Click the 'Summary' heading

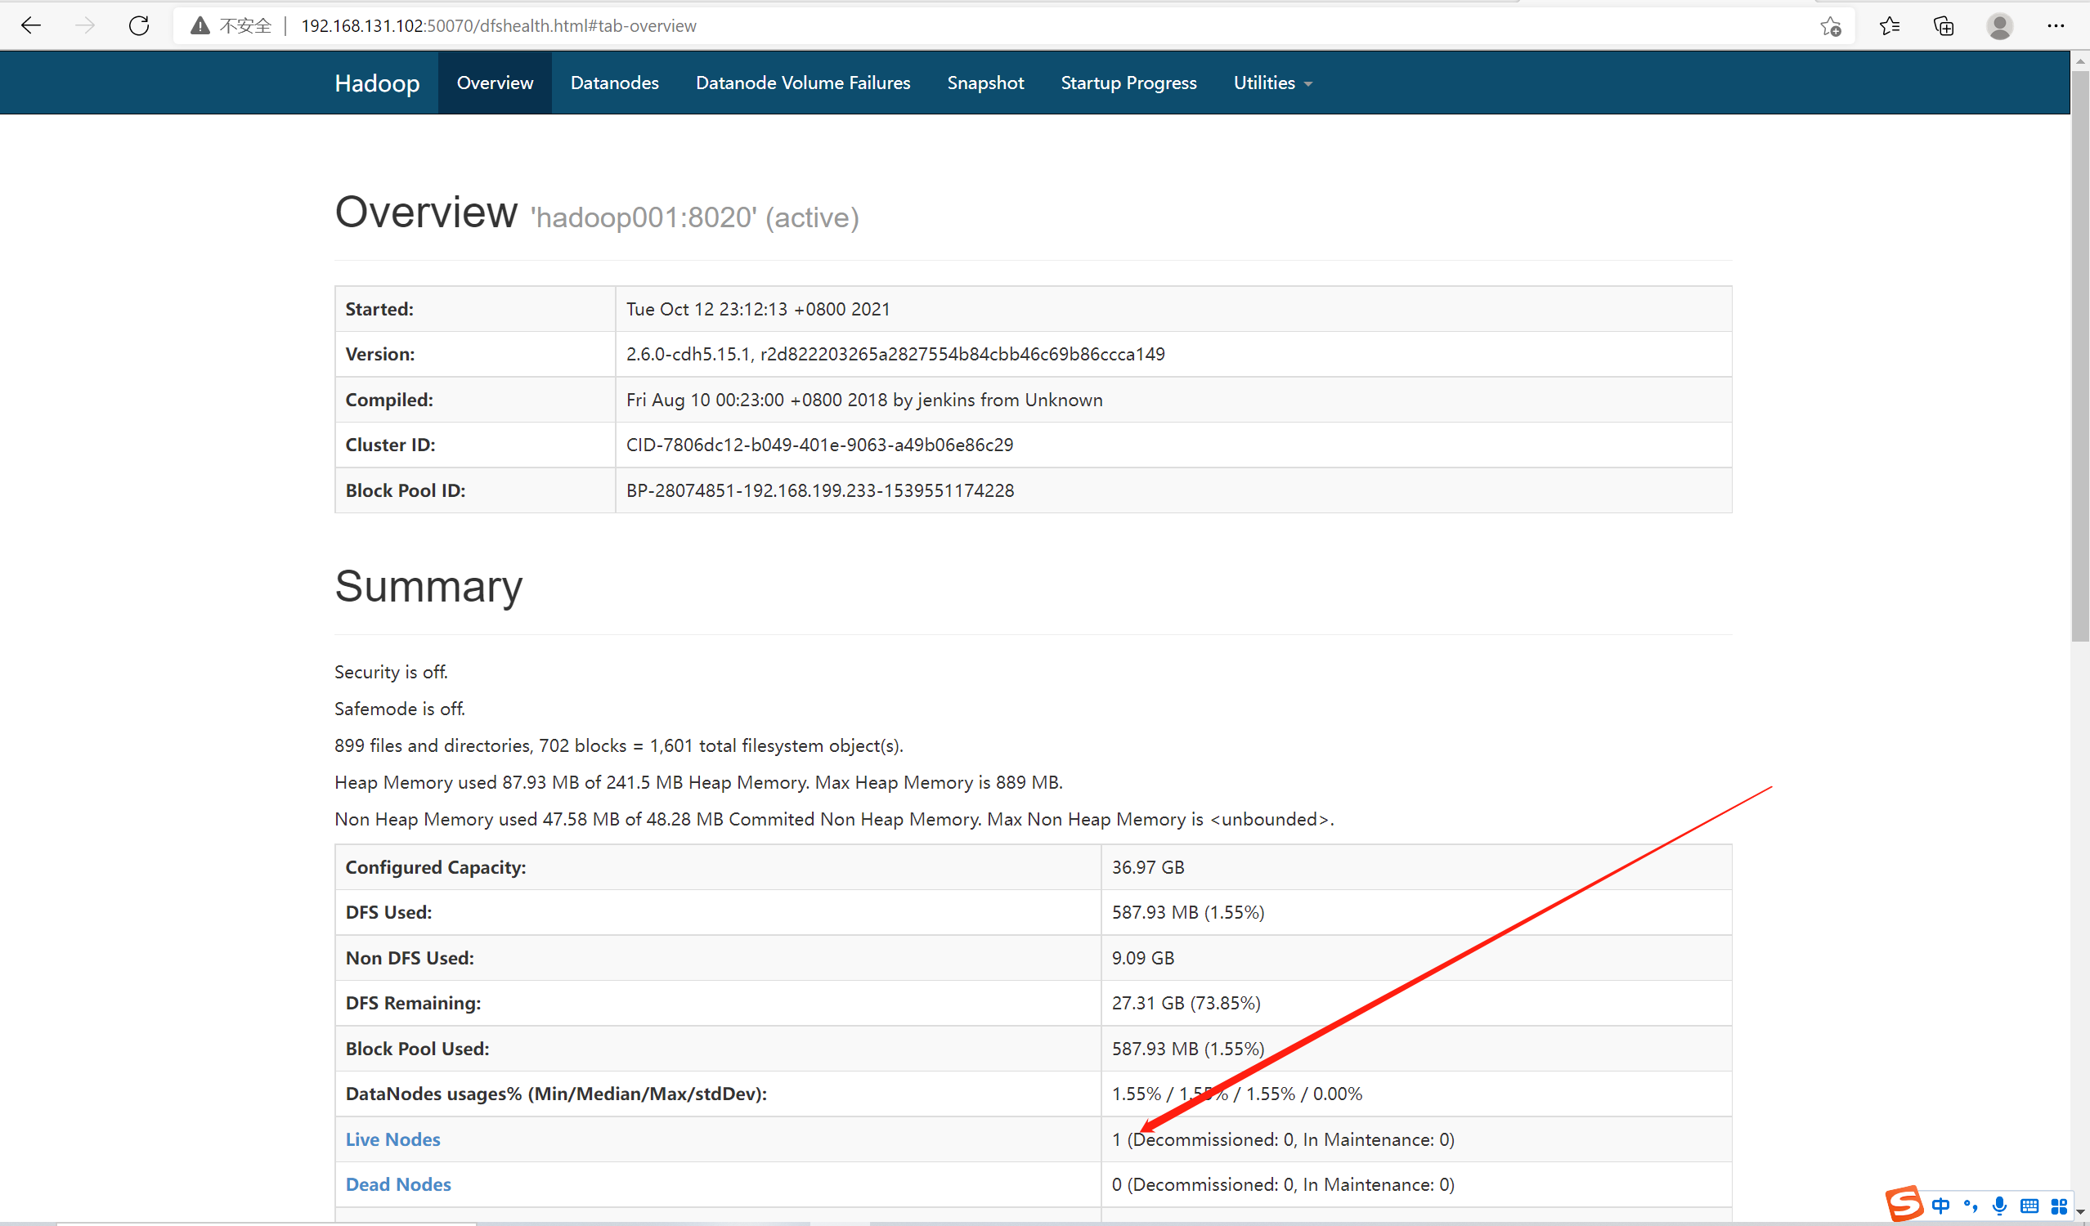coord(428,586)
